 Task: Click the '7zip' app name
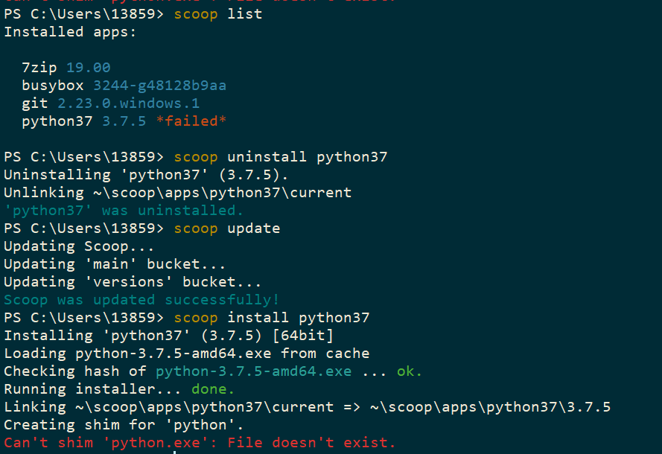[x=39, y=68]
